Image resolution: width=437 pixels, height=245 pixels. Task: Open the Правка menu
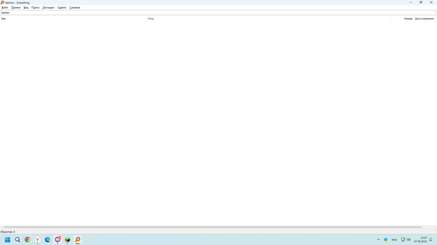coord(16,7)
